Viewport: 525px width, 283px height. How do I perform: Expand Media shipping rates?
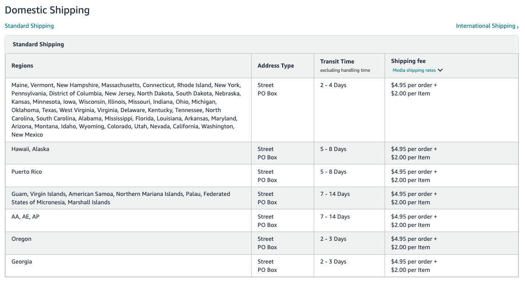414,70
